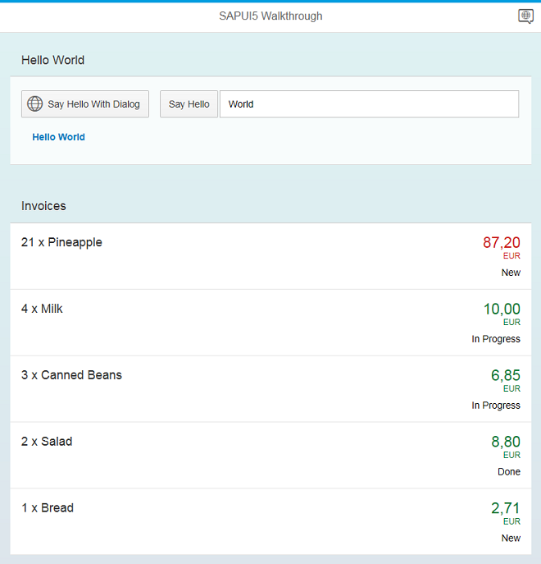
Task: Select the 3 x Canned Beans invoice
Action: pos(71,375)
